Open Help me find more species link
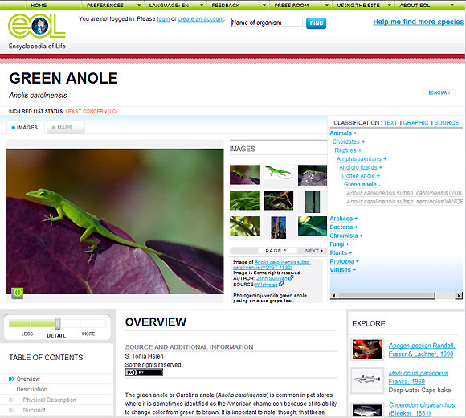The height and width of the screenshot is (418, 466). point(418,22)
